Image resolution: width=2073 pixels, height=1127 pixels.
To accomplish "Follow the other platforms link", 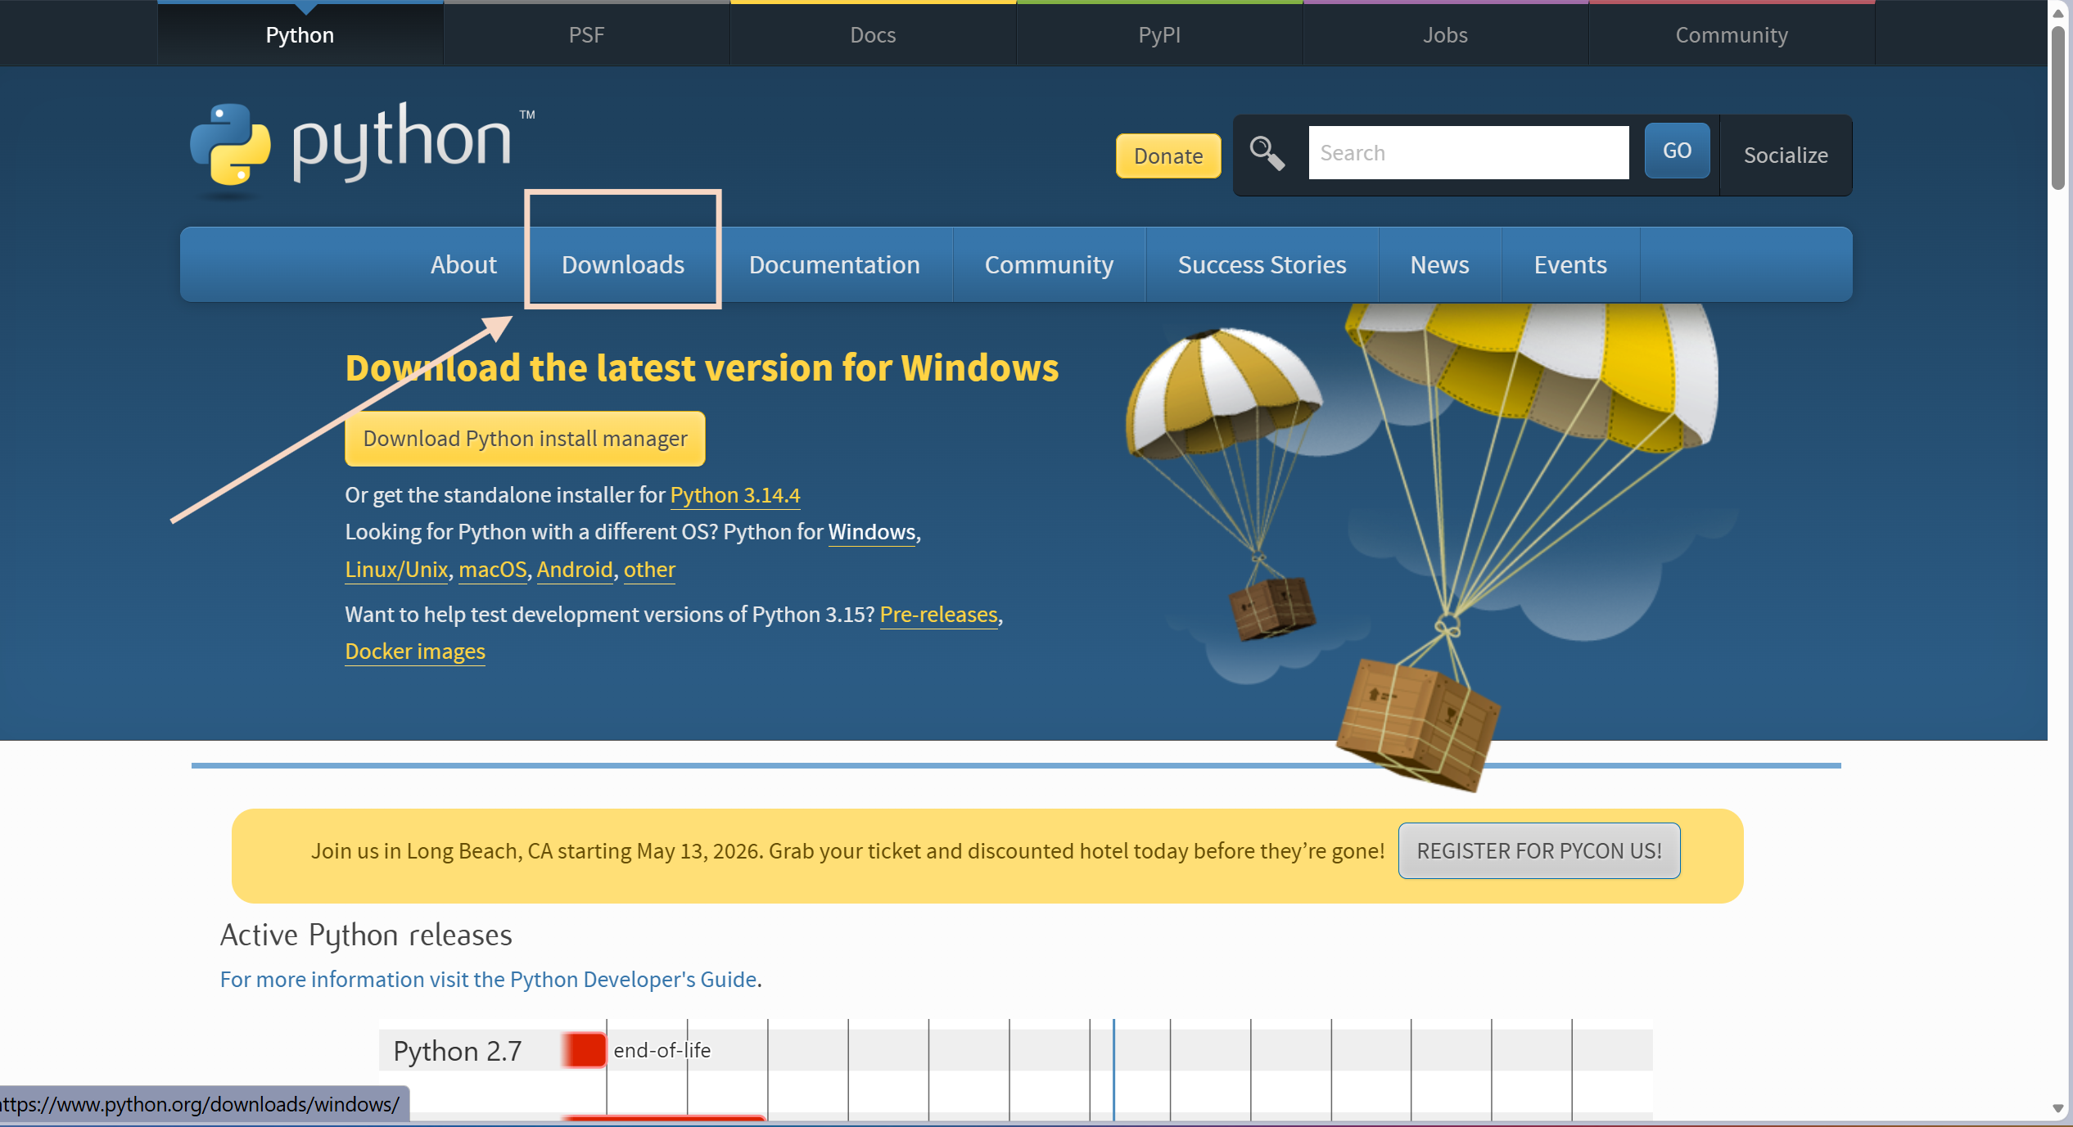I will pos(649,569).
